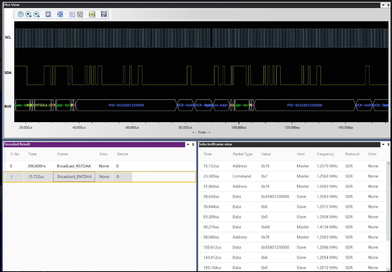The width and height of the screenshot is (392, 272).
Task: Click the 143.812us Data row
Action: [292, 257]
